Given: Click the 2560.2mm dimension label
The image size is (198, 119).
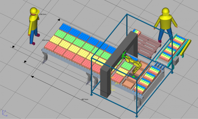Looking at the screenshot, I should point(45,40).
